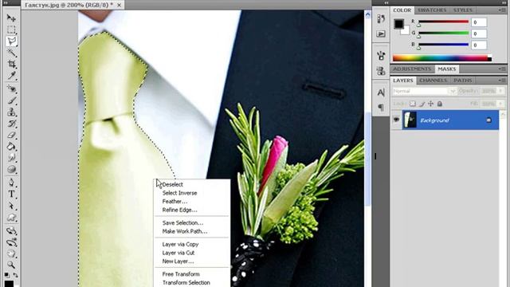
Task: Toggle lock image pixels
Action: (422, 104)
